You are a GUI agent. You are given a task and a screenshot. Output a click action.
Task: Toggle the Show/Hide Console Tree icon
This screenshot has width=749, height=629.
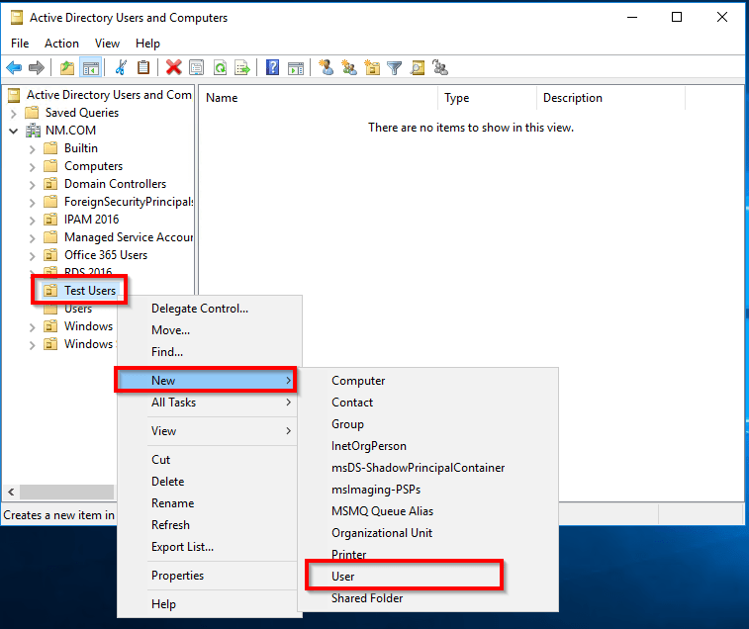click(x=90, y=68)
